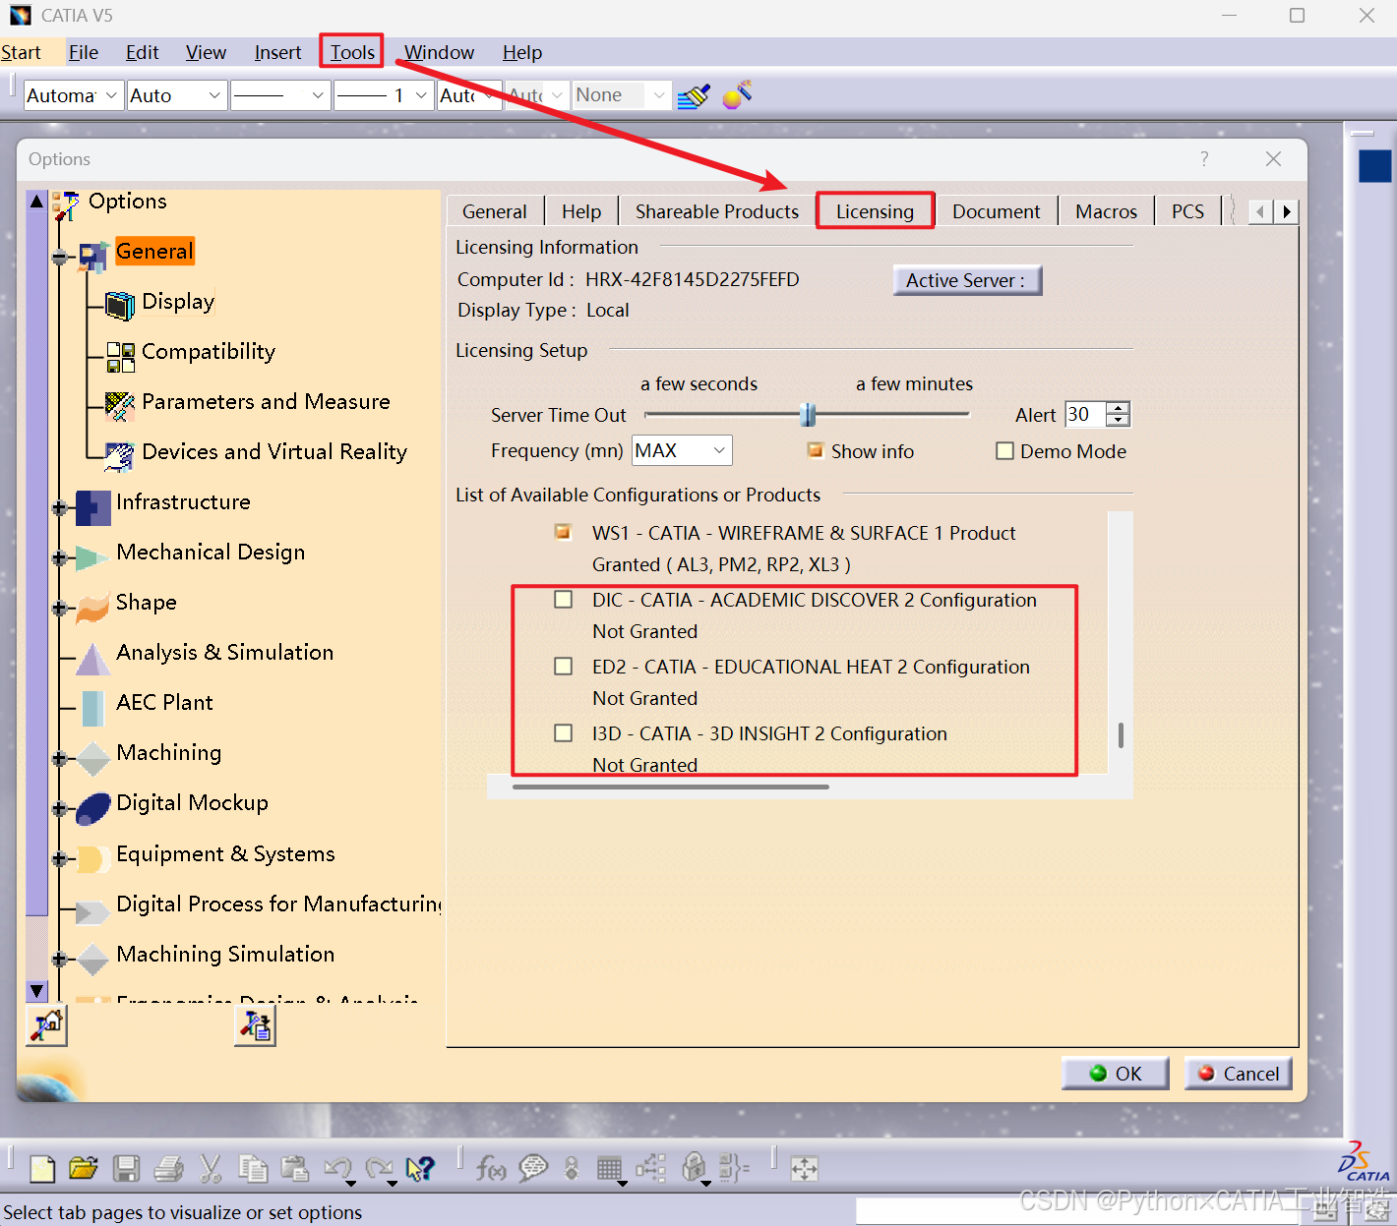The height and width of the screenshot is (1226, 1397).
Task: Click the dump parameters icon below options tree
Action: (x=255, y=1025)
